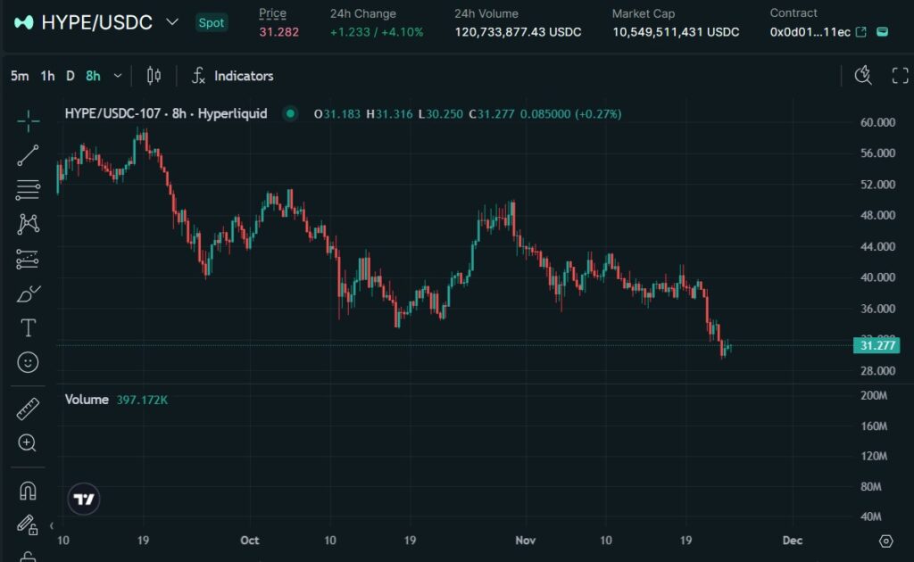Toggle magnet mode for drawings

[x=28, y=490]
